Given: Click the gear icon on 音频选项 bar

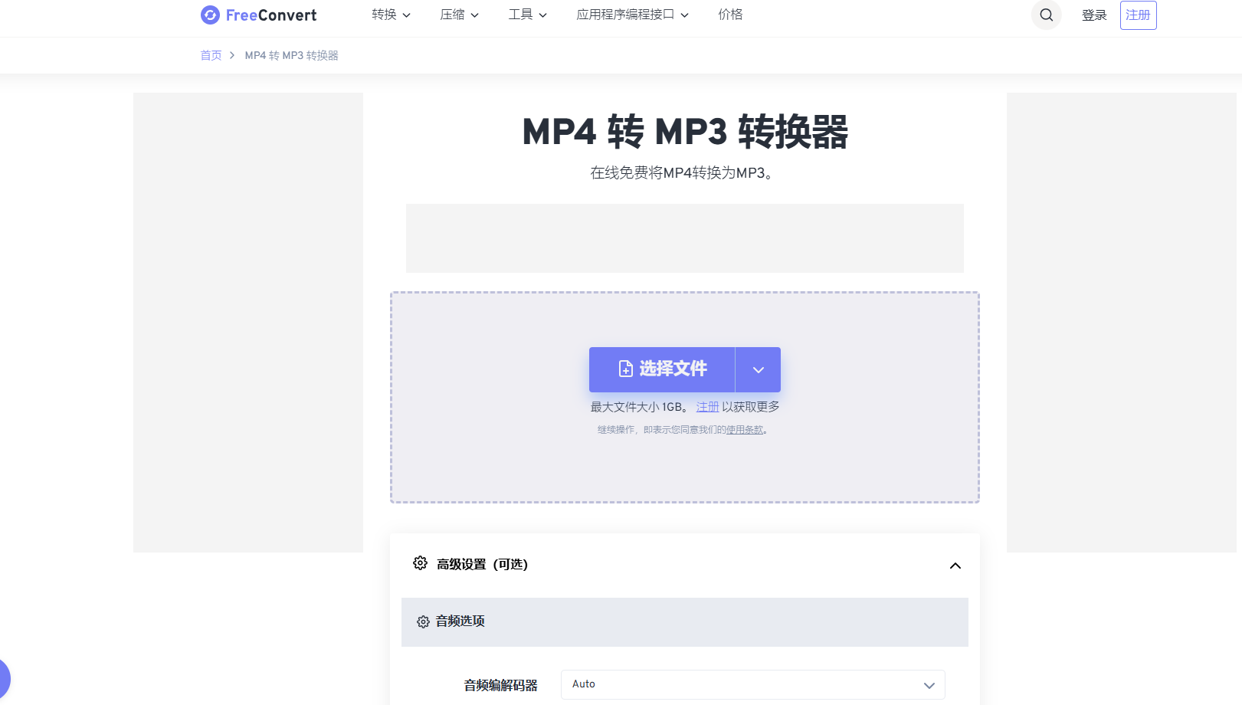Looking at the screenshot, I should click(x=422, y=622).
